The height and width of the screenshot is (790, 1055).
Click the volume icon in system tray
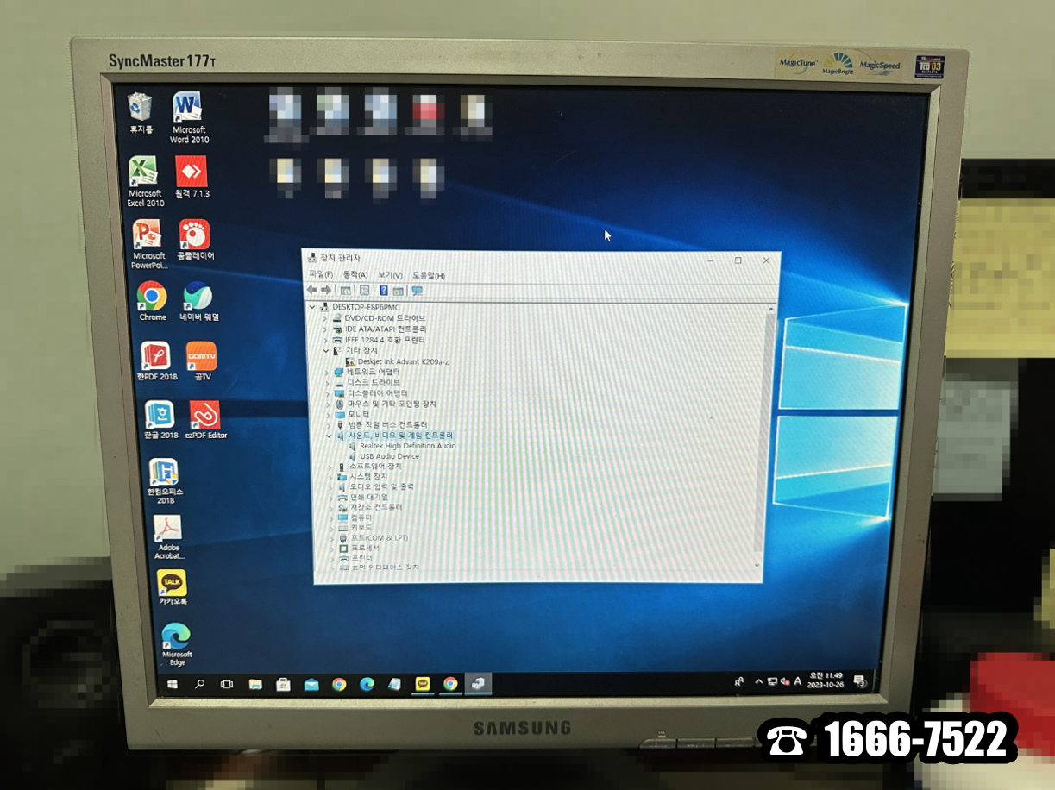pyautogui.click(x=784, y=681)
